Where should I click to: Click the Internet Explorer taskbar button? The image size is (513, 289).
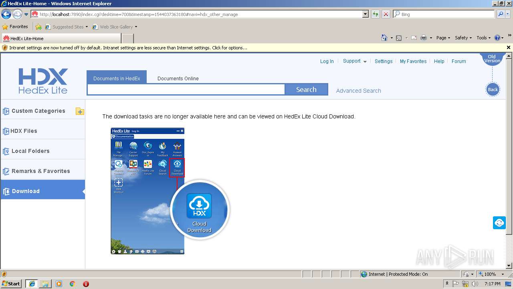coord(32,284)
